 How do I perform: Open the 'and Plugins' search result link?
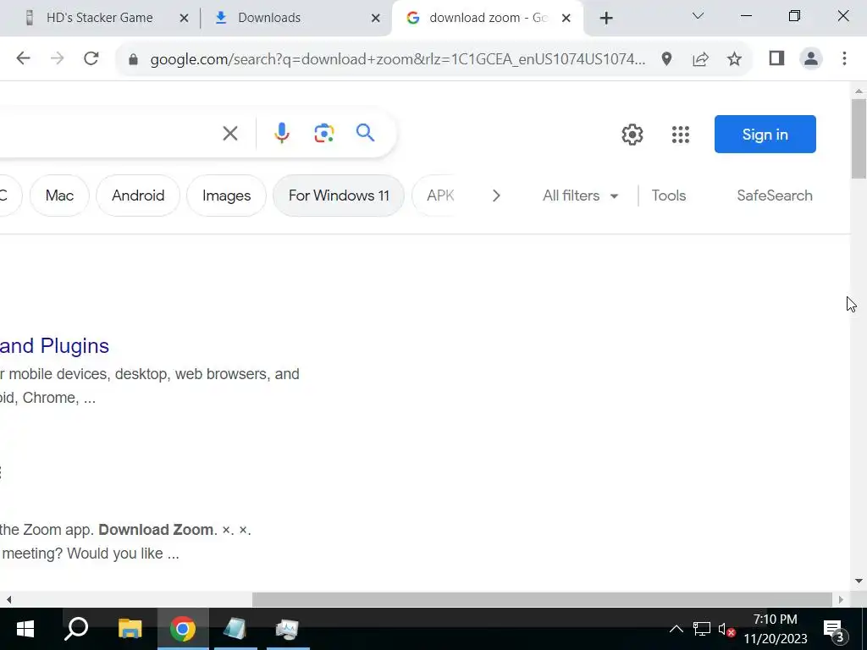[x=55, y=346]
